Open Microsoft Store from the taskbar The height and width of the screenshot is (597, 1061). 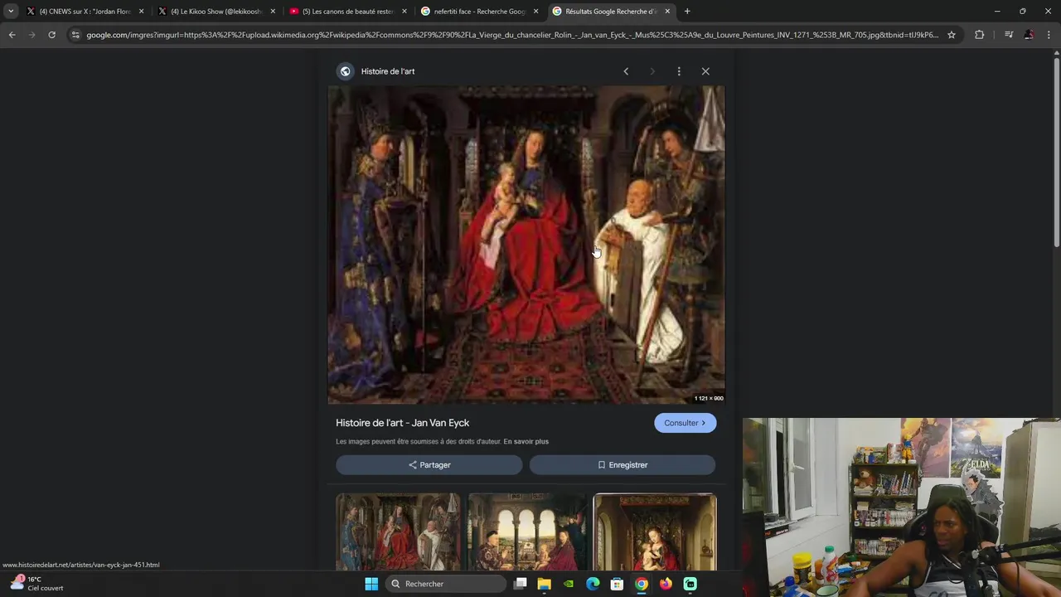tap(617, 584)
